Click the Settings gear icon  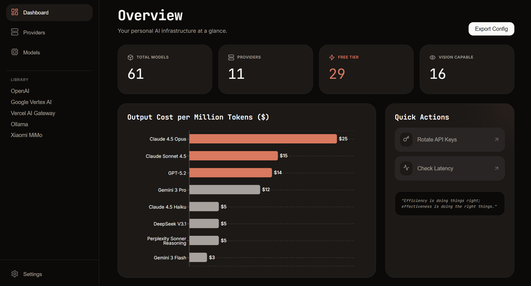(x=14, y=274)
